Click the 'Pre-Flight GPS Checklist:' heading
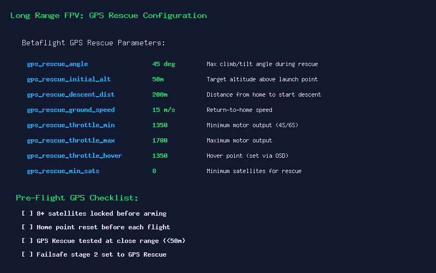 (x=77, y=198)
